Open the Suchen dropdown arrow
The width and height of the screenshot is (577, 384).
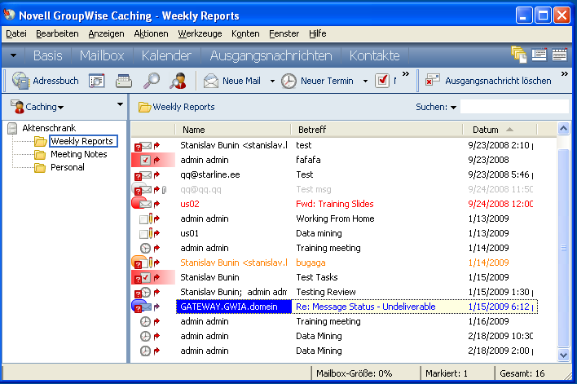(454, 107)
